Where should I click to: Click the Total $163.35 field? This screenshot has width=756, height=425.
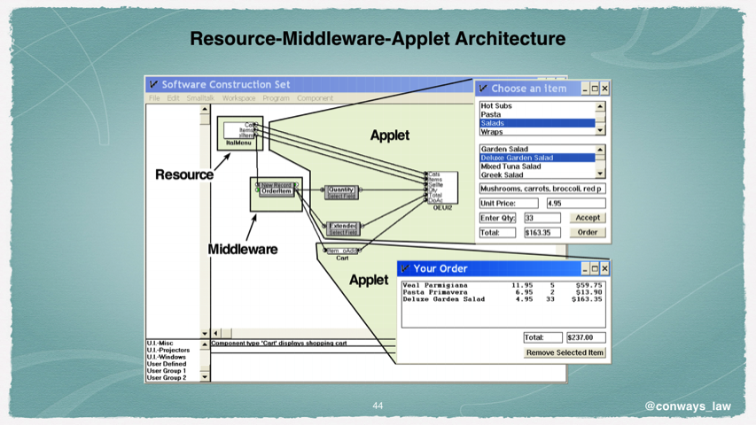542,232
